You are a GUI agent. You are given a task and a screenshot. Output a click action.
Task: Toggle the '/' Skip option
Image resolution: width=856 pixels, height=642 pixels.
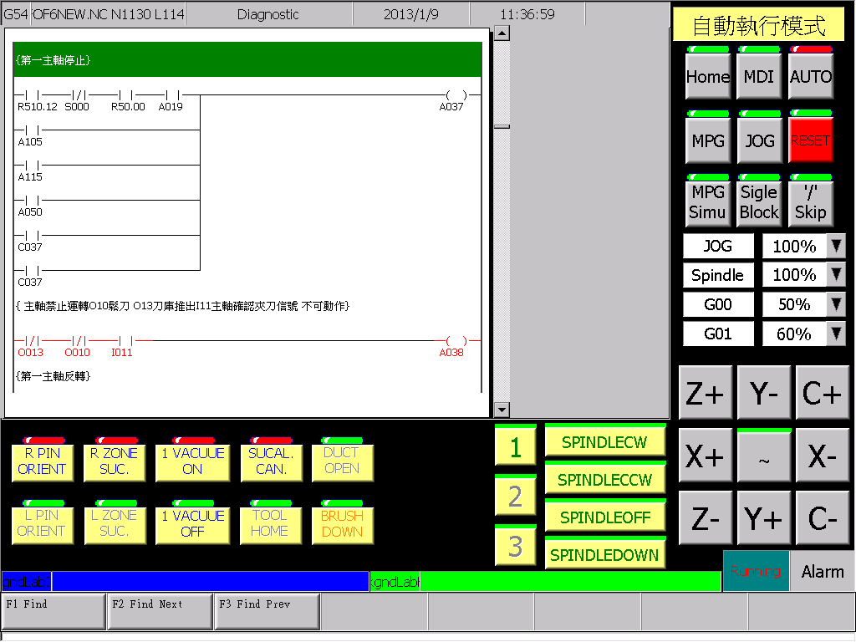pos(811,202)
